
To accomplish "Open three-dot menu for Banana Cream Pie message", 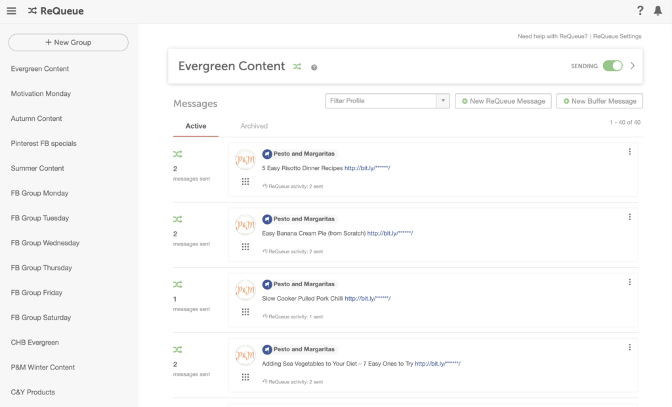I will 629,217.
